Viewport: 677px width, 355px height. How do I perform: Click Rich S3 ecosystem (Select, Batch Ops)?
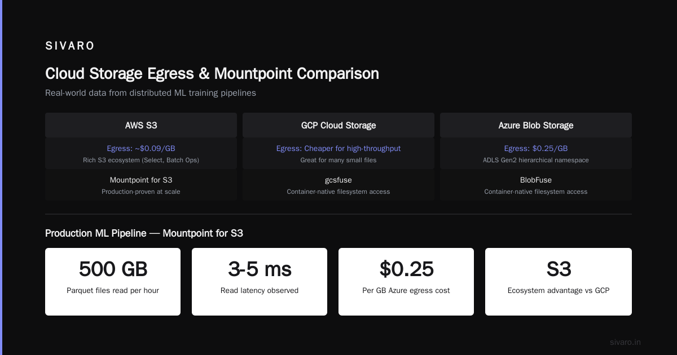141,160
